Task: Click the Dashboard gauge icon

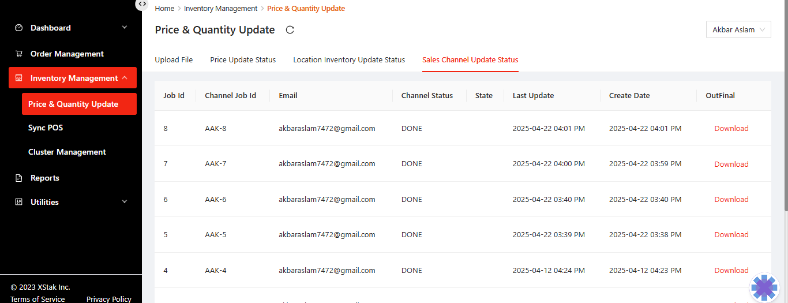Action: coord(19,28)
